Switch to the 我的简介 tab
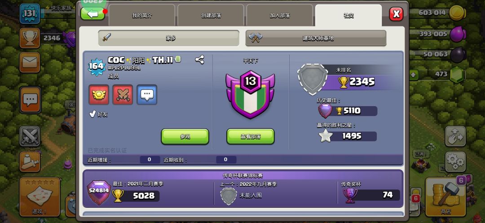485x223 pixels. [x=142, y=15]
